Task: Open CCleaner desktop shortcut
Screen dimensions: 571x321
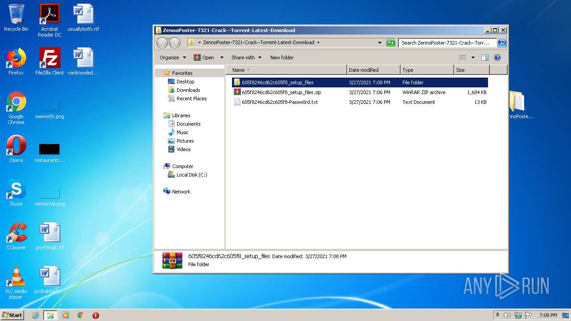Action: 16,236
